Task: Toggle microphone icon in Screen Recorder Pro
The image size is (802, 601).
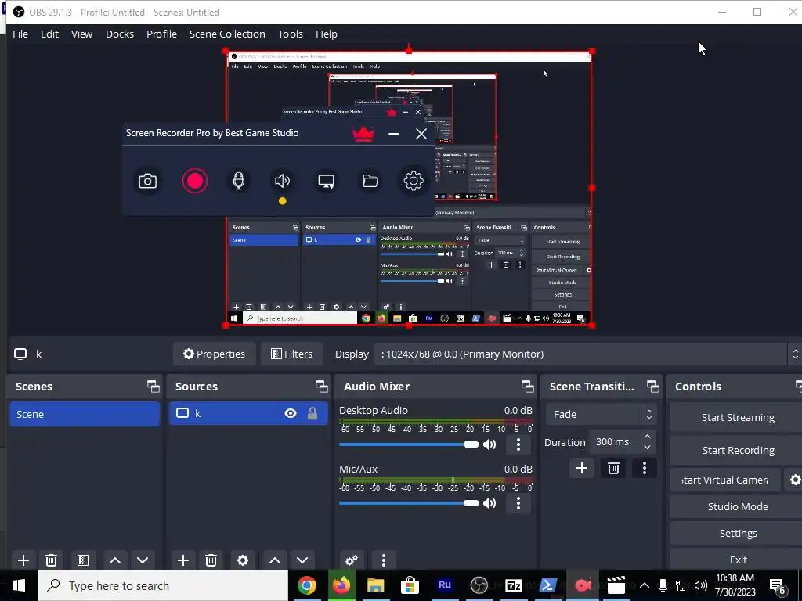Action: [x=238, y=181]
